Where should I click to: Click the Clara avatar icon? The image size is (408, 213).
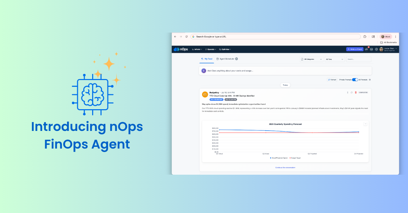[204, 71]
